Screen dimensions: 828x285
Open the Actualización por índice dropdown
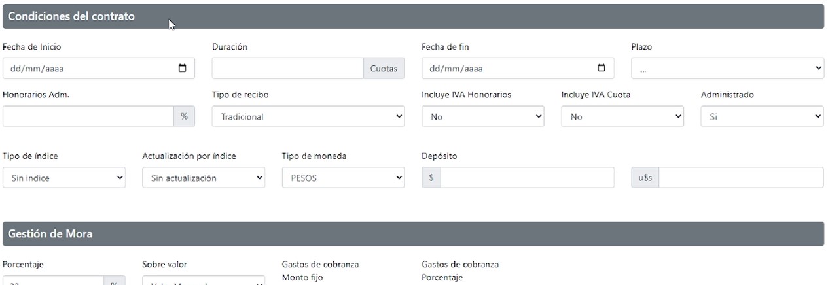click(x=204, y=178)
